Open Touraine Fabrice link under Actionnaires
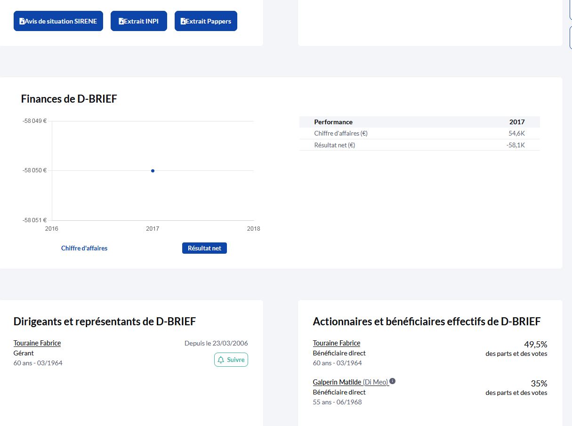Image resolution: width=572 pixels, height=426 pixels. (x=337, y=343)
